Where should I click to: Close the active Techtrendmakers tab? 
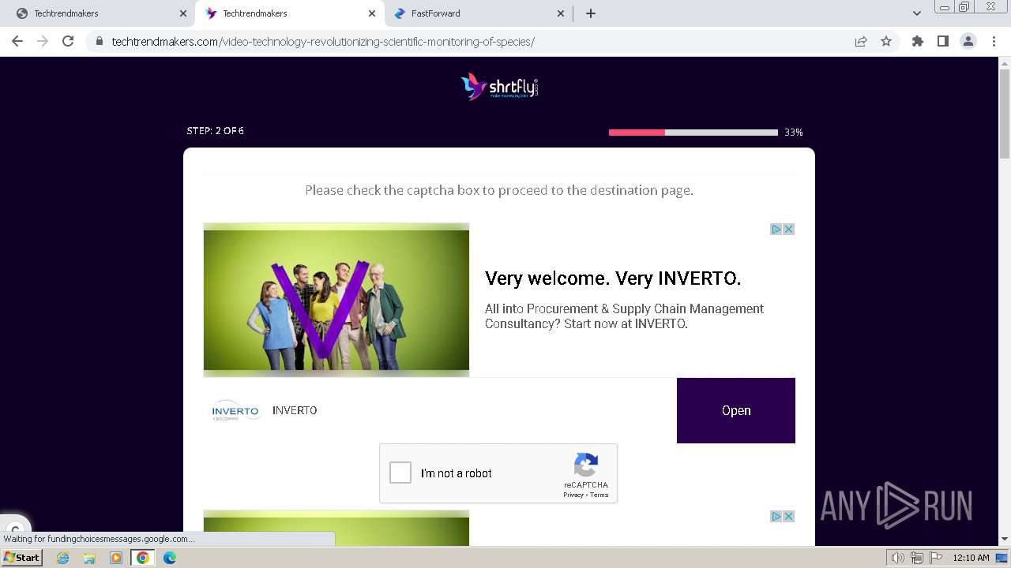click(372, 13)
